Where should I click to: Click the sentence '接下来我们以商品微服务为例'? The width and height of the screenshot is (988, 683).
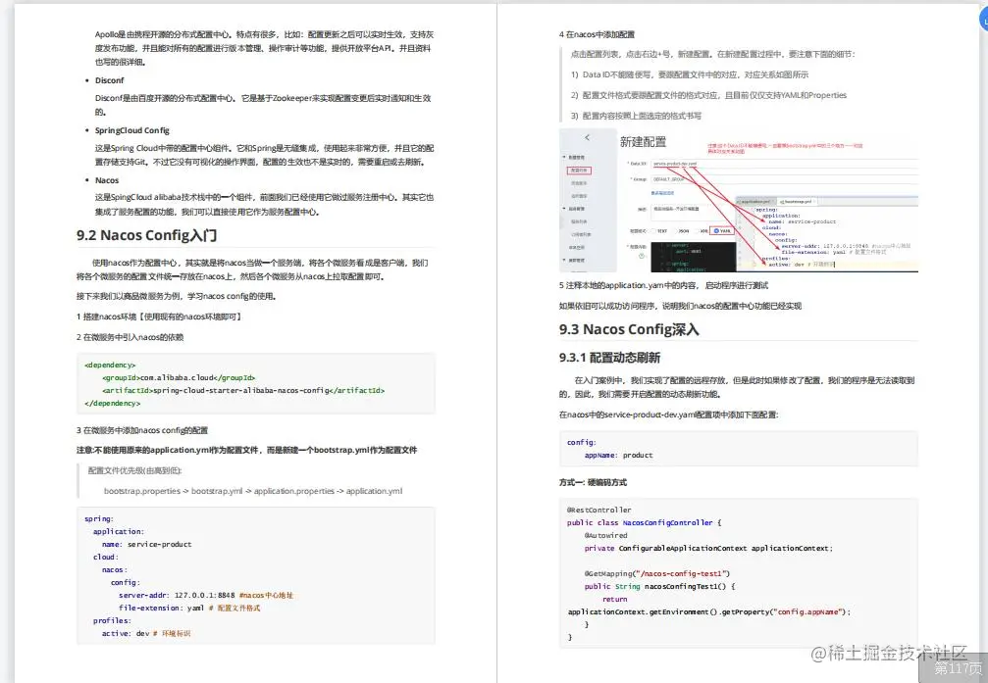(x=177, y=296)
